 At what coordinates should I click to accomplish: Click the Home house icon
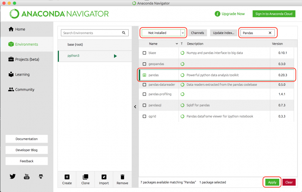(11, 29)
